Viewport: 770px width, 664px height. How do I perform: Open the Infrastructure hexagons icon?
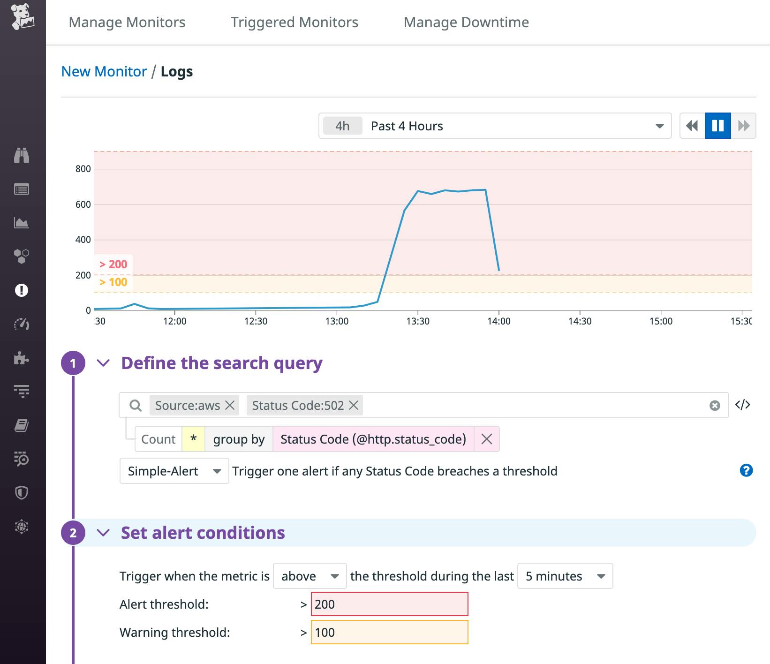tap(22, 256)
